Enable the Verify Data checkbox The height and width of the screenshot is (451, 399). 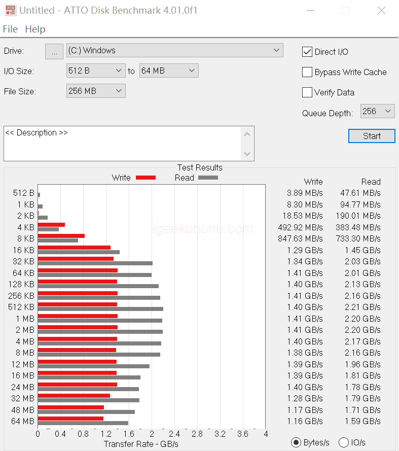coord(307,92)
